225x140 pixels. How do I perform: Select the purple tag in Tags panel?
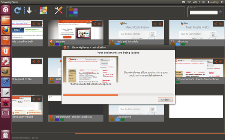click(75, 10)
